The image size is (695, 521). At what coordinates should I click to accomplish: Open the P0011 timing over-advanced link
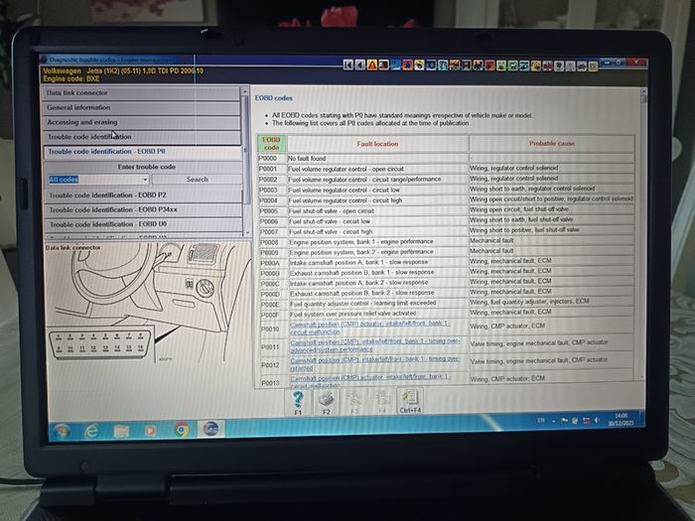(x=374, y=345)
